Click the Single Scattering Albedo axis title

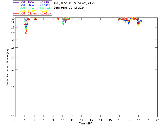point(8,67)
